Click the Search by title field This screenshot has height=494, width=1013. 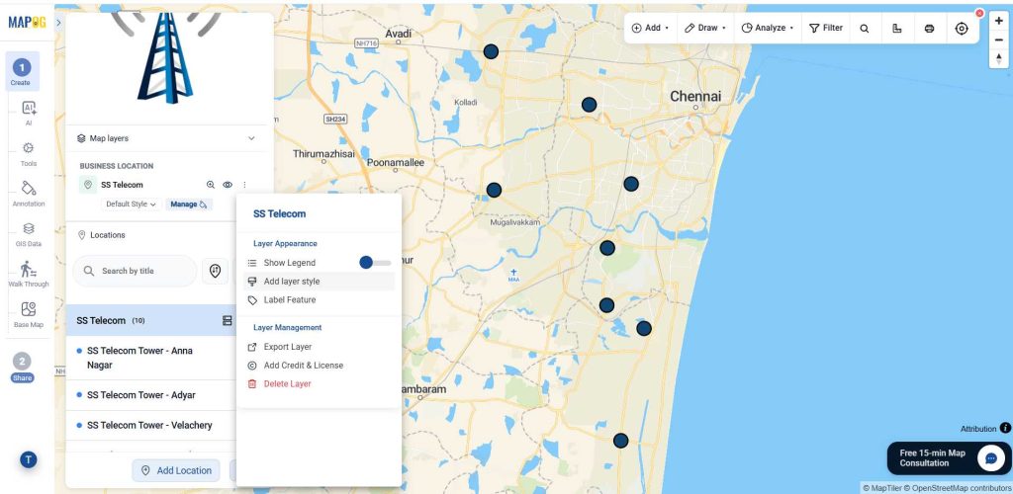pos(135,271)
